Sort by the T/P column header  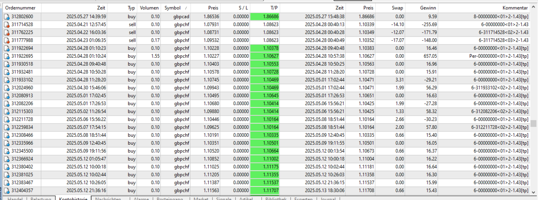pos(265,8)
